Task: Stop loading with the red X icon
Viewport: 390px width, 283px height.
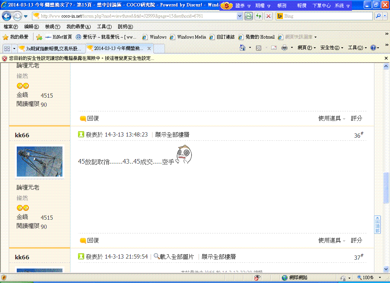Action: [269, 16]
